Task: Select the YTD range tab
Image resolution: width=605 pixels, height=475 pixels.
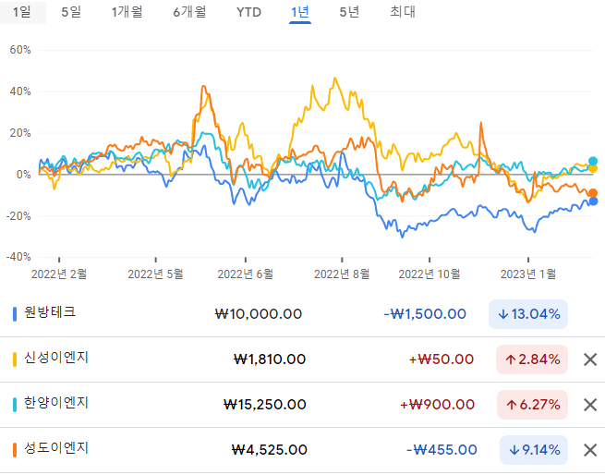Action: click(248, 12)
